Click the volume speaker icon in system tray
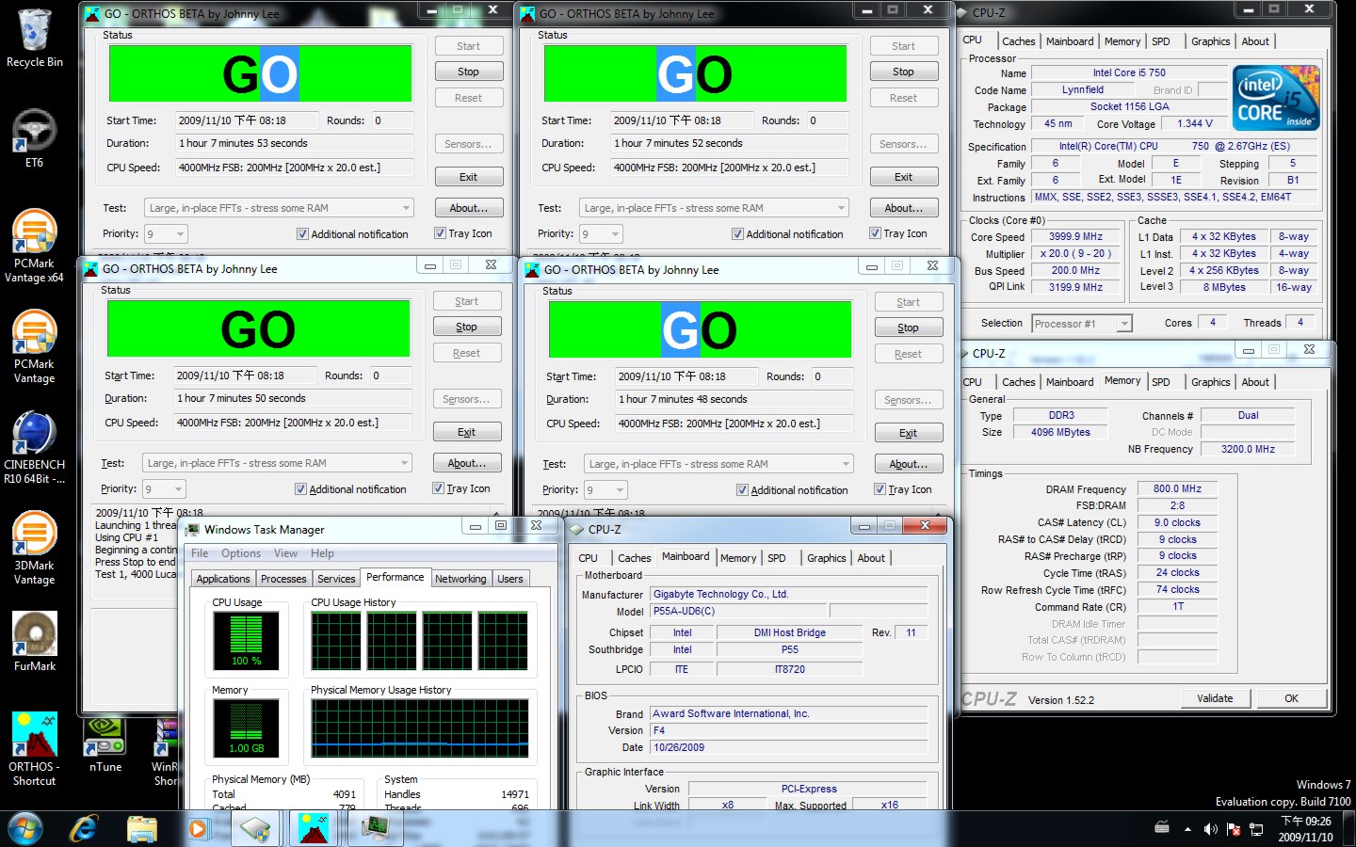1356x847 pixels. [x=1210, y=829]
